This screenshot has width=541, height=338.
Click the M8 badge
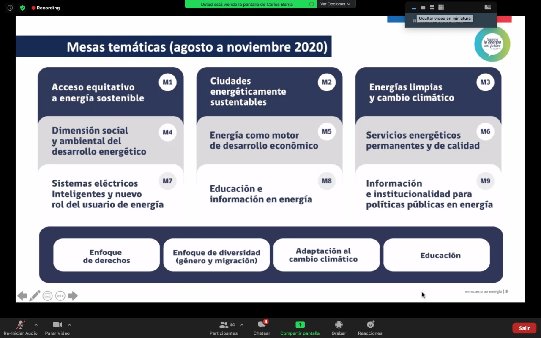coord(326,181)
